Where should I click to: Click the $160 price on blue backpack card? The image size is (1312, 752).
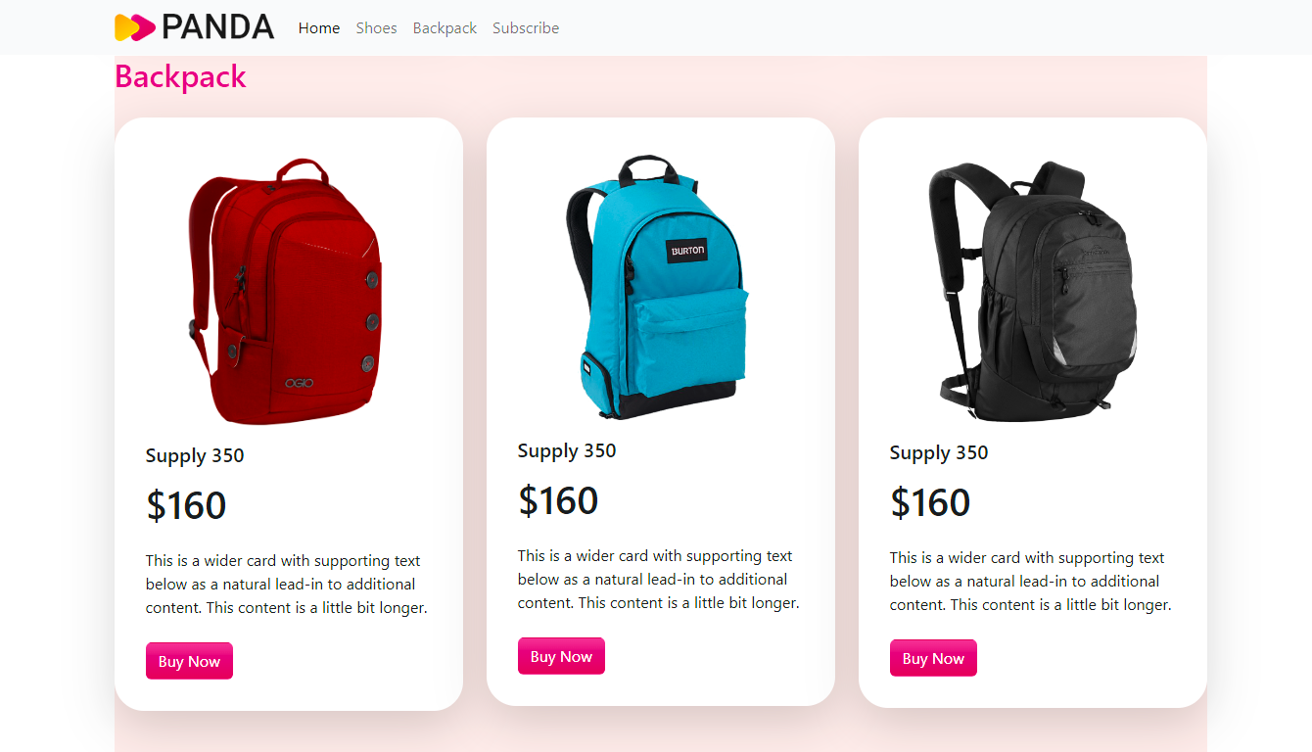click(x=558, y=501)
